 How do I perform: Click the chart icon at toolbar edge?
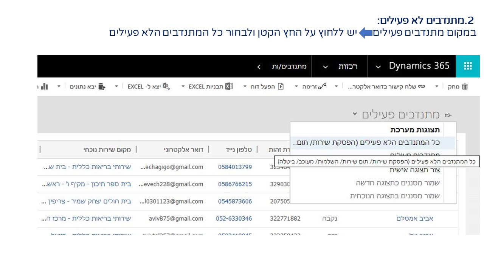point(44,87)
